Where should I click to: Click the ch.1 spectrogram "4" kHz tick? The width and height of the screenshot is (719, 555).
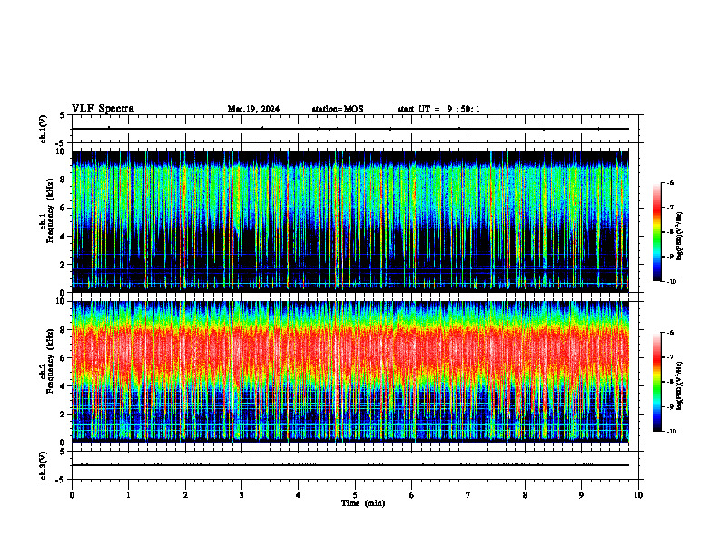pos(63,237)
